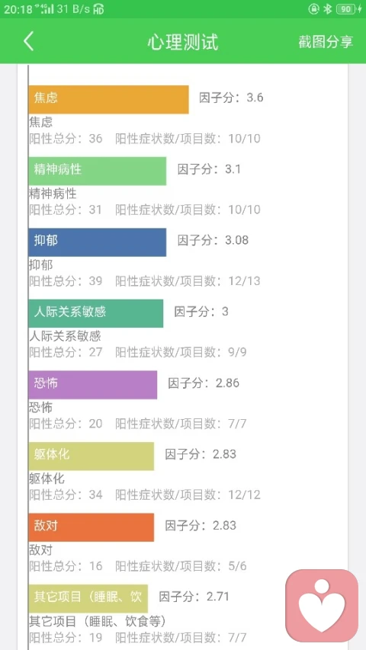This screenshot has width=366, height=650.
Task: Tap the battery indicator in status bar
Action: click(x=348, y=9)
